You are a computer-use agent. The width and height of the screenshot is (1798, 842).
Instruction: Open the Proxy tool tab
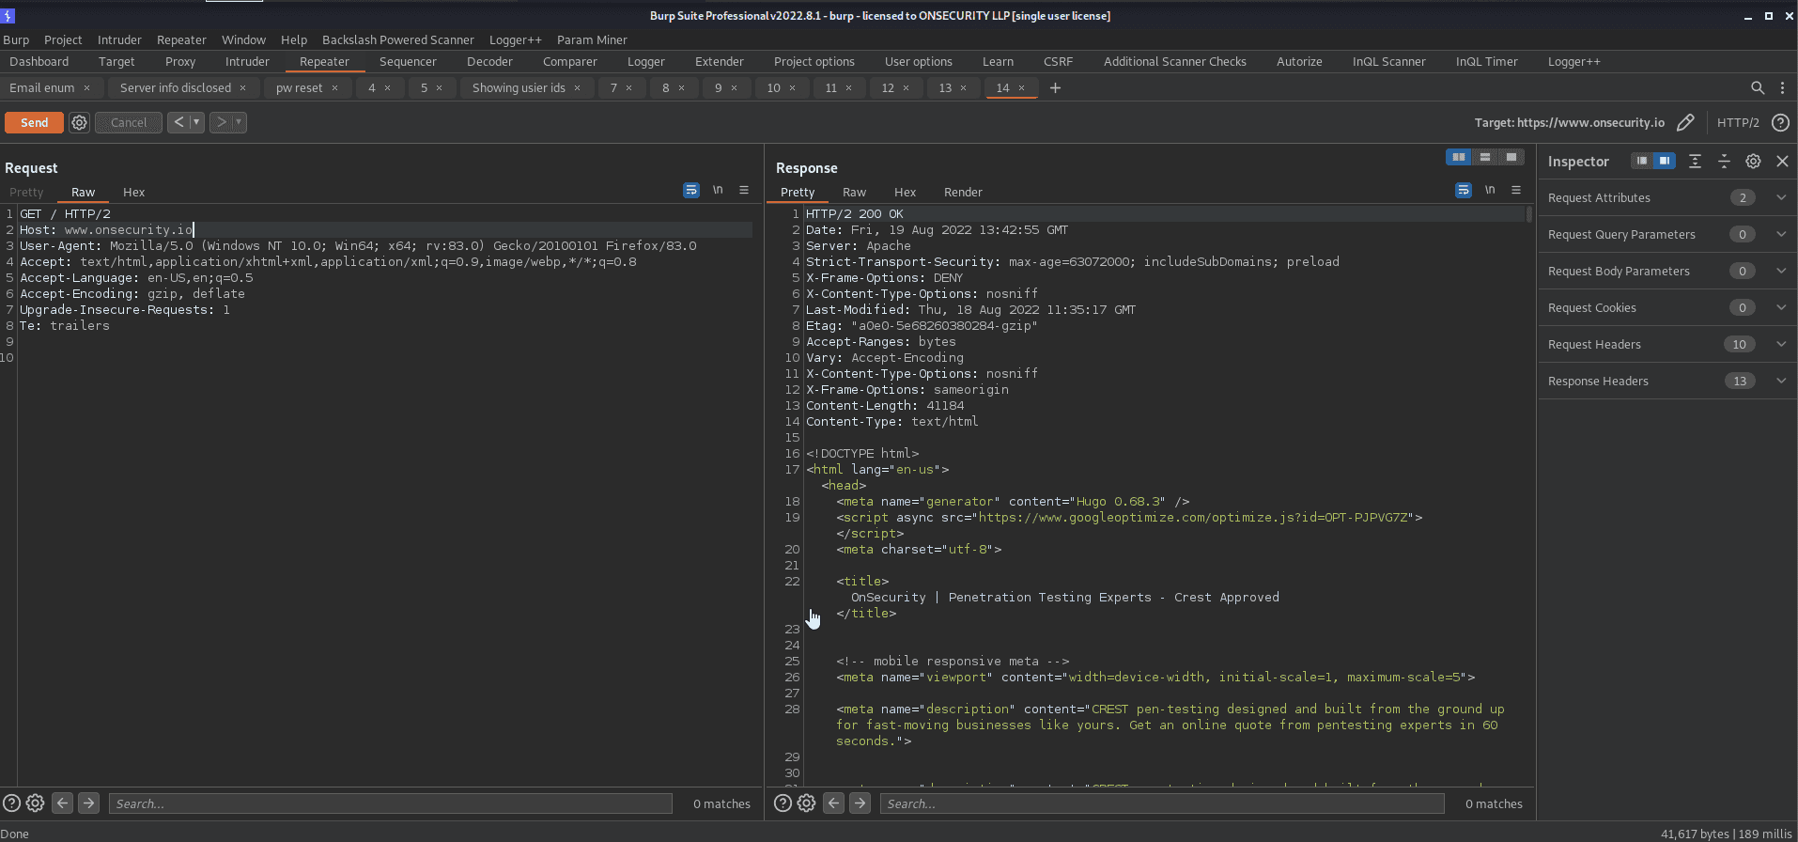pos(180,62)
